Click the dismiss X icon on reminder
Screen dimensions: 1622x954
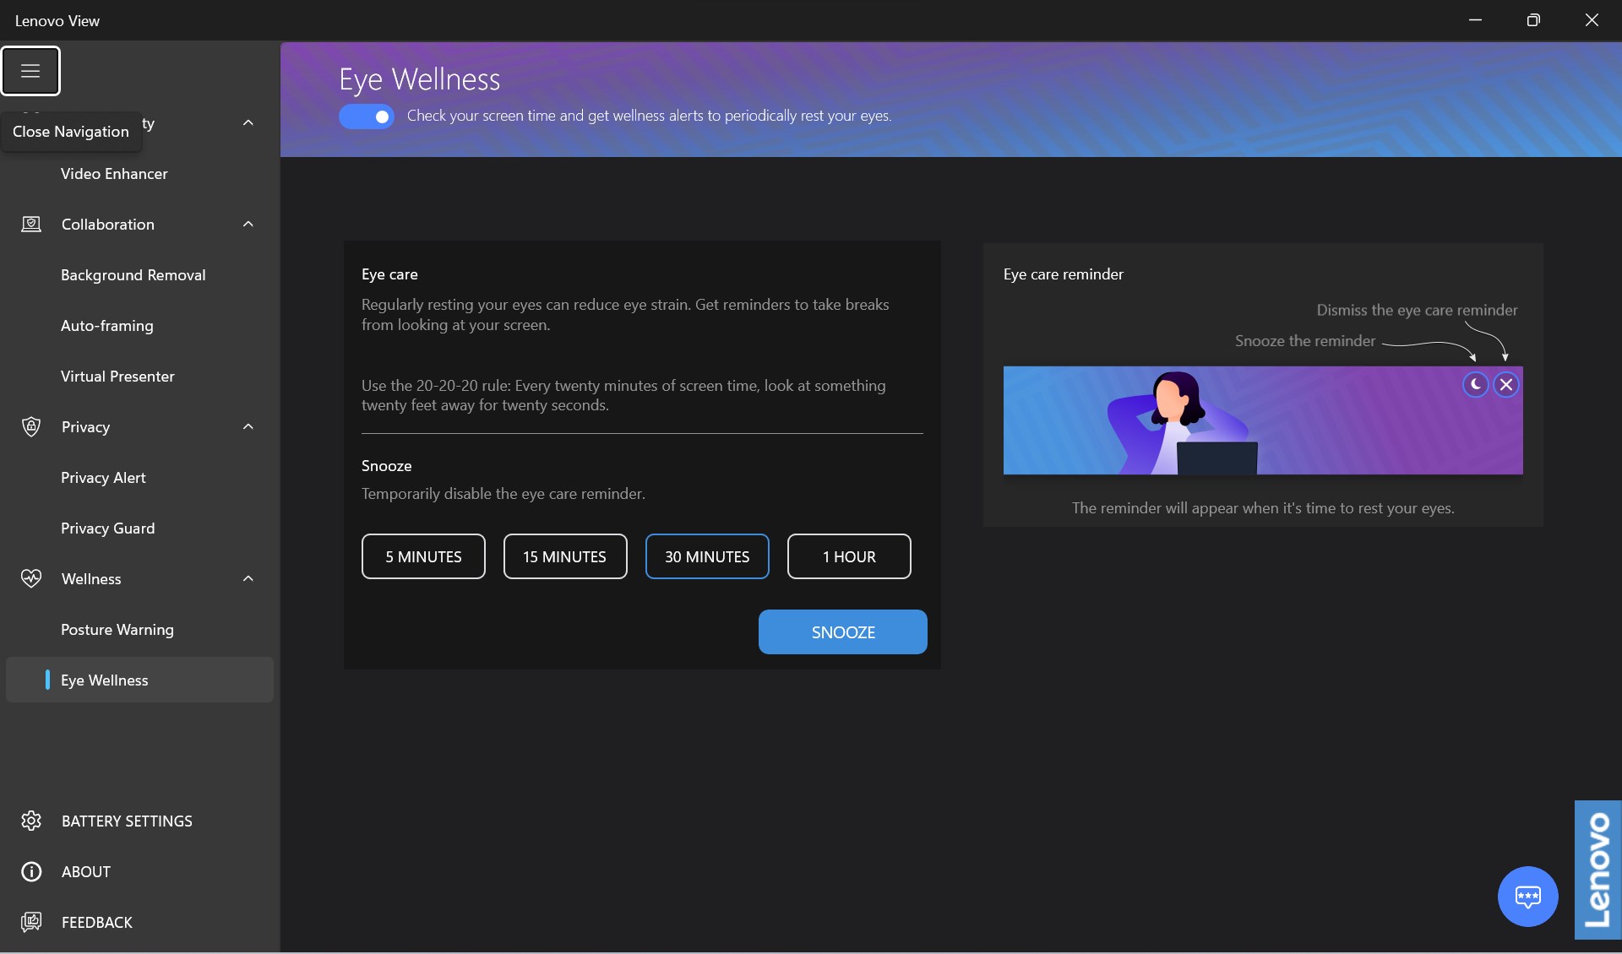click(1506, 385)
